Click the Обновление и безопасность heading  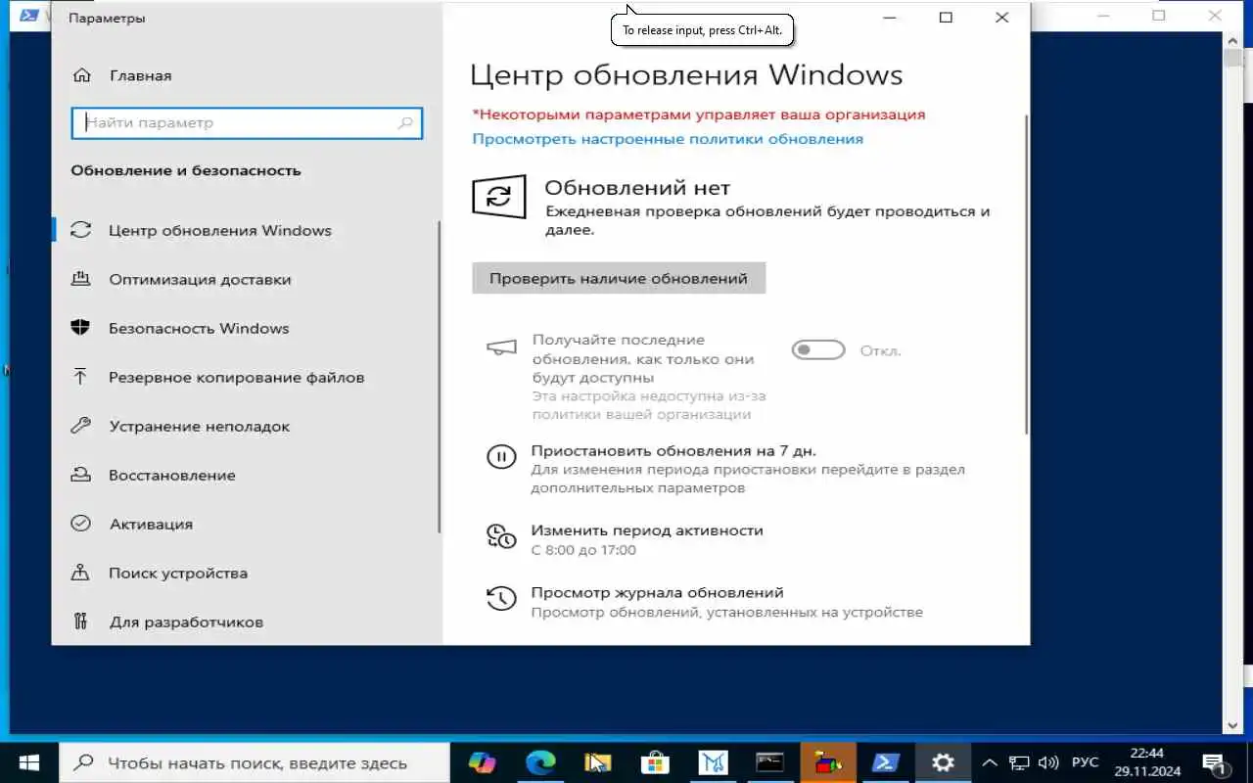point(186,170)
